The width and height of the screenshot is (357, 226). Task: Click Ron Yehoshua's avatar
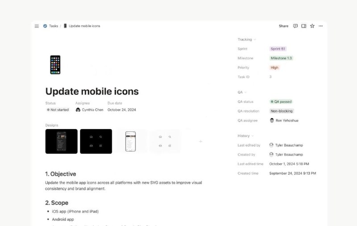pos(272,120)
